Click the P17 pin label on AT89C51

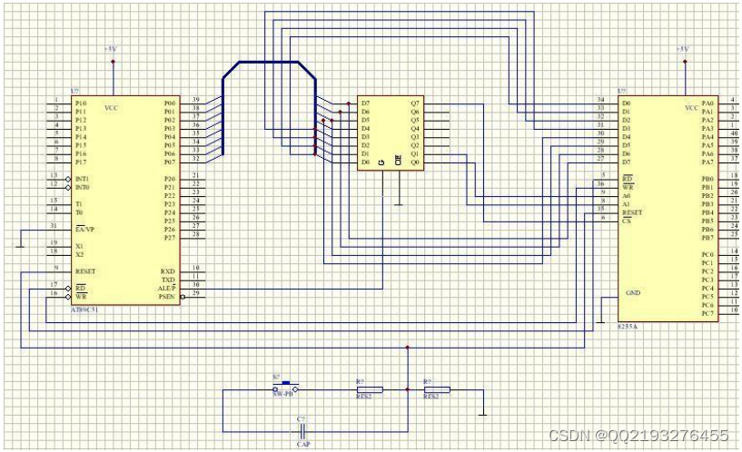tap(81, 162)
